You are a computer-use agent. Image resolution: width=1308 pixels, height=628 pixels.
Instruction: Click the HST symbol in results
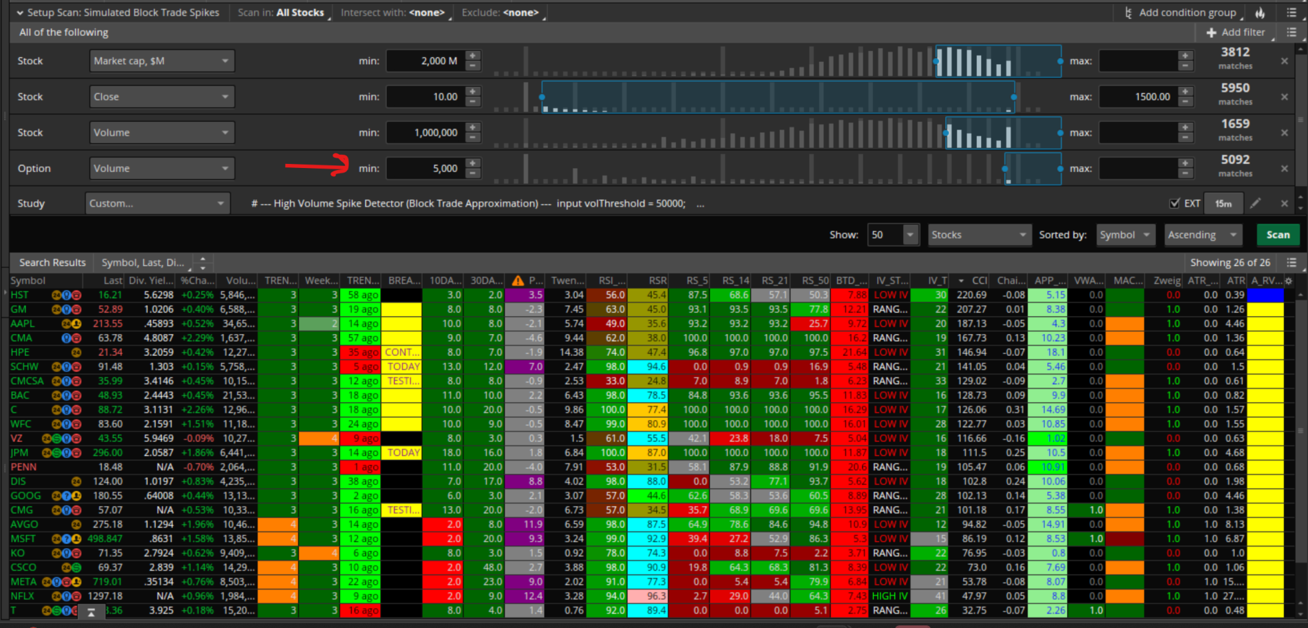[x=19, y=295]
